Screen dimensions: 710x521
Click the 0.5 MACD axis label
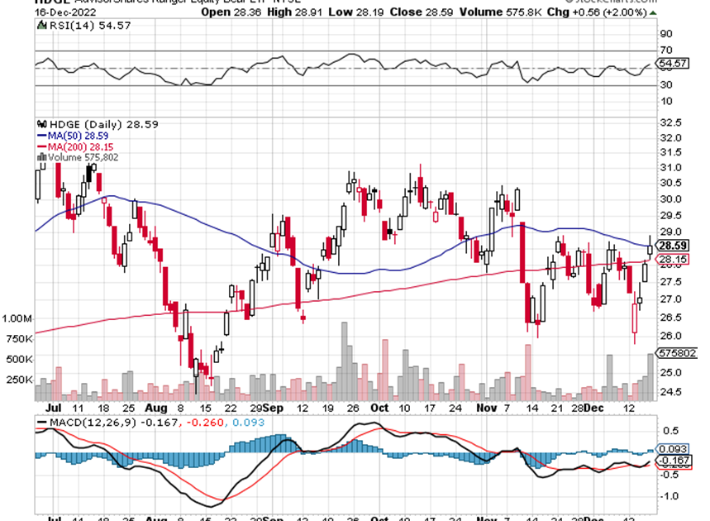click(671, 431)
